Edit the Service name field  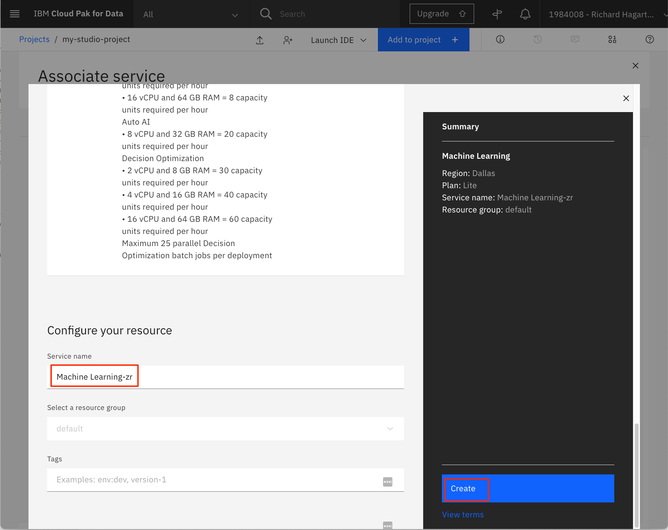pos(226,377)
